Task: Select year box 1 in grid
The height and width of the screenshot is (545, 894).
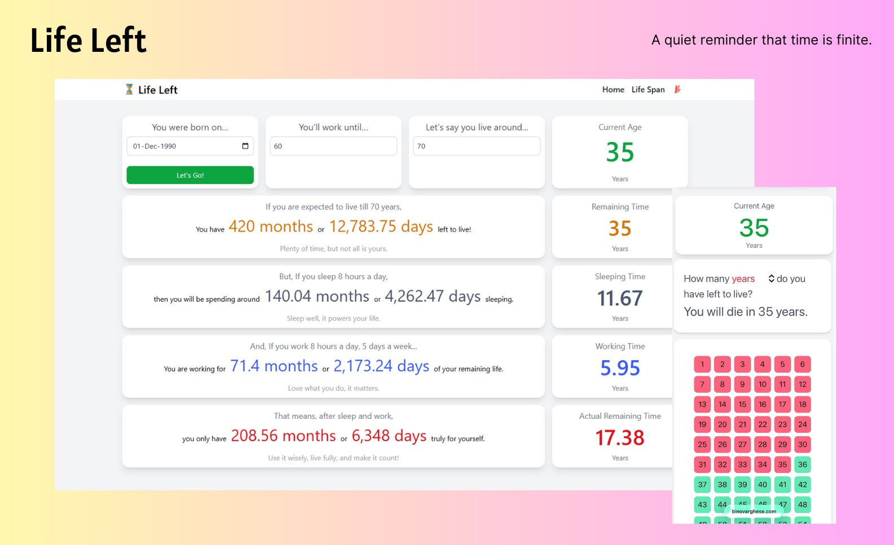Action: 702,364
